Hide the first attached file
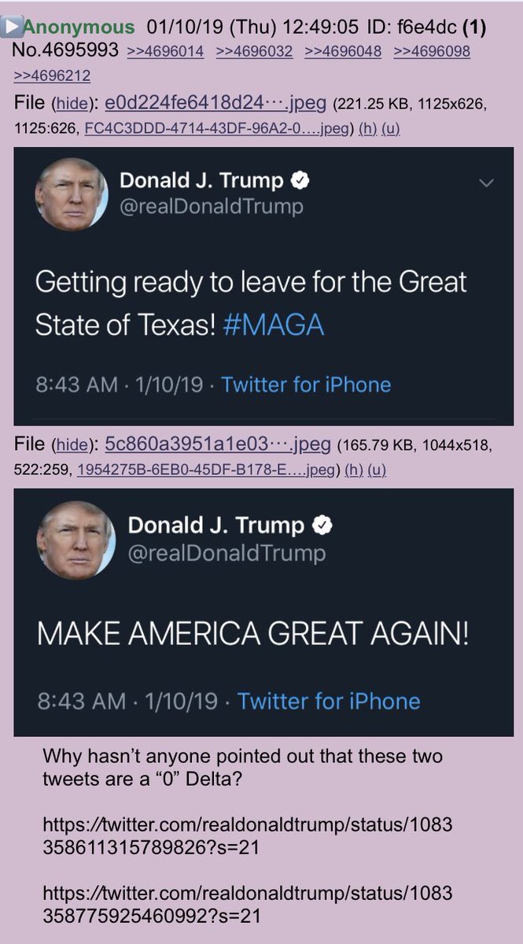The height and width of the screenshot is (944, 523). point(70,104)
